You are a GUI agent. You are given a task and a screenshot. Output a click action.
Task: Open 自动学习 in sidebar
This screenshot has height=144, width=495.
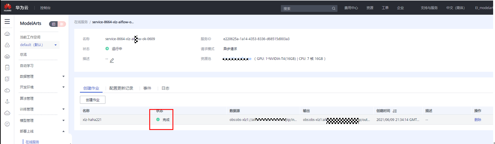click(x=27, y=65)
